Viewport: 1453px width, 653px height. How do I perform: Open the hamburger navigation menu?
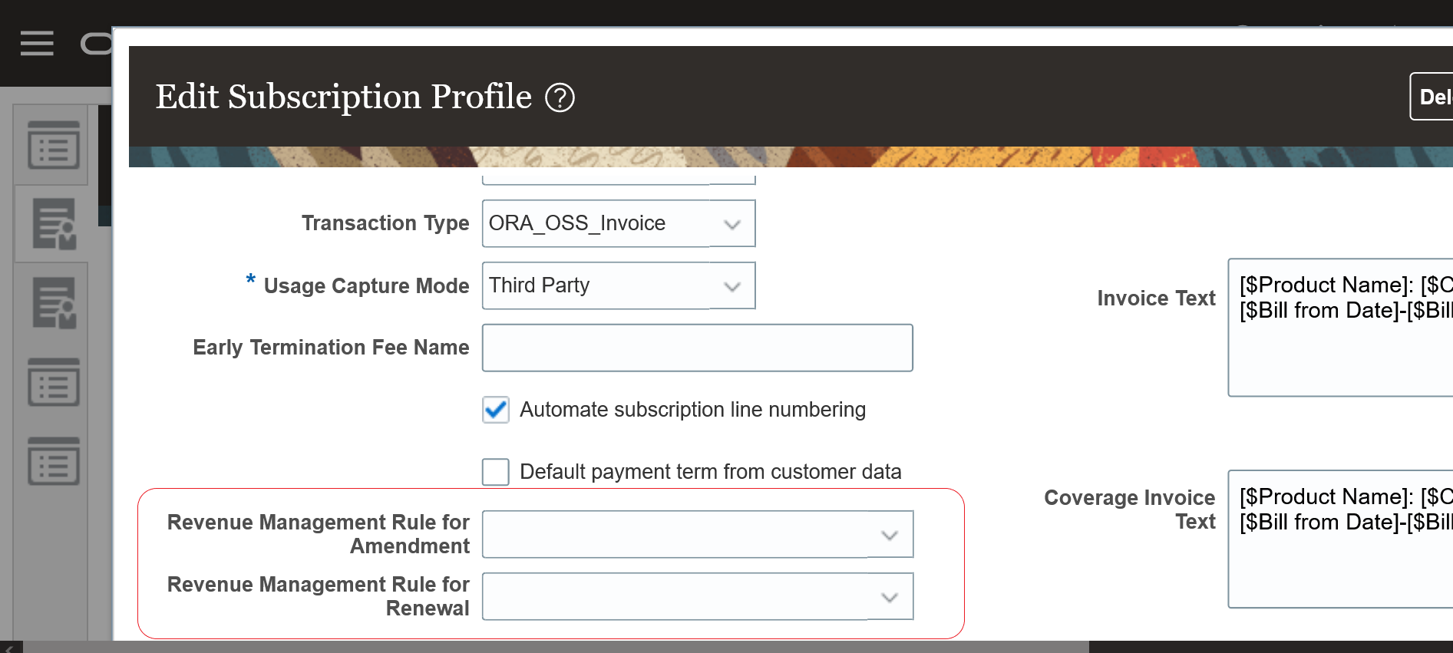coord(37,44)
